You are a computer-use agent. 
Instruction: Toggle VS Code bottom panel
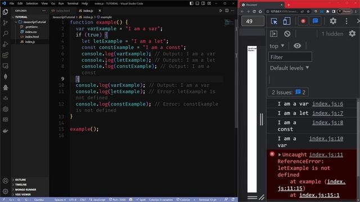point(197,3)
